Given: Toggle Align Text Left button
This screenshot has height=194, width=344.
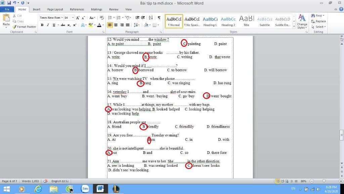Looking at the screenshot, I should click(110, 25).
